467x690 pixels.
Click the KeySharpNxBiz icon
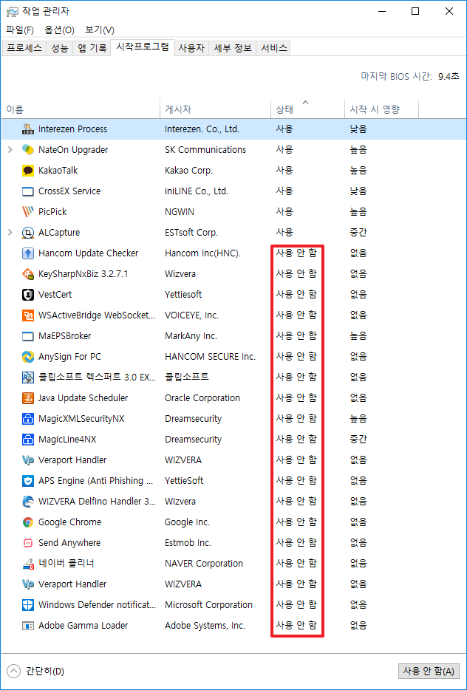click(x=28, y=274)
